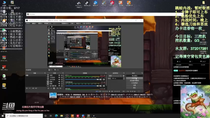Open source properties gear in sources toolbar

point(54,88)
